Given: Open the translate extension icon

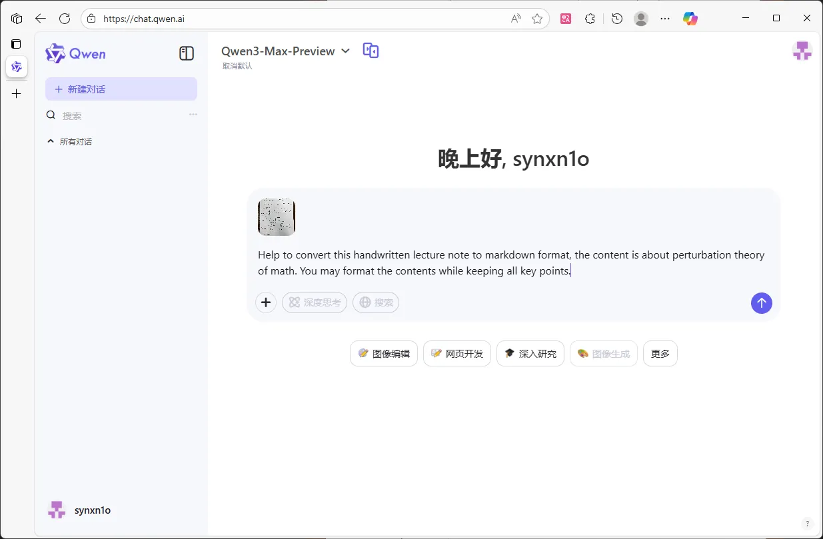Looking at the screenshot, I should coord(566,19).
